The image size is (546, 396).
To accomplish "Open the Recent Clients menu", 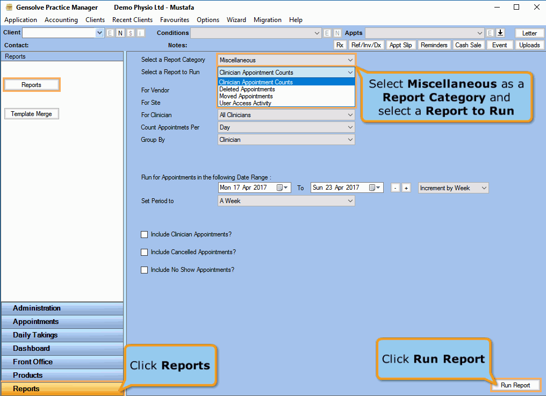I will pos(132,20).
